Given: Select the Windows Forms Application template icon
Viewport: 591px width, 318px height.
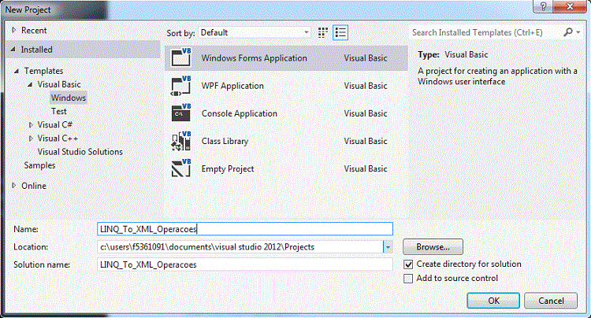Looking at the screenshot, I should 181,57.
